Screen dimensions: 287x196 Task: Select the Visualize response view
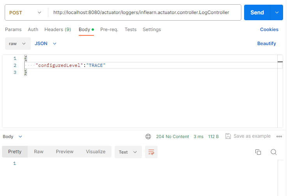[96, 152]
